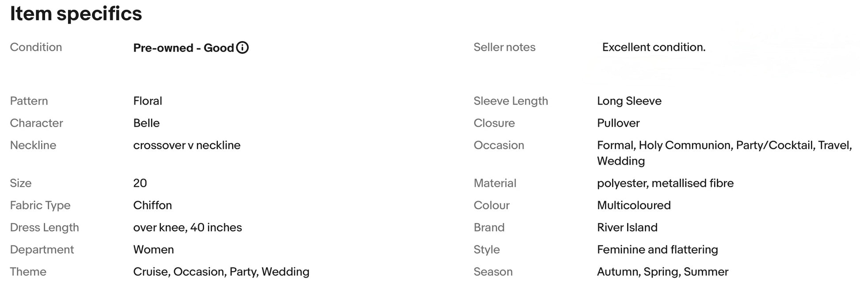This screenshot has width=860, height=291.
Task: Click the Women department value
Action: 153,249
